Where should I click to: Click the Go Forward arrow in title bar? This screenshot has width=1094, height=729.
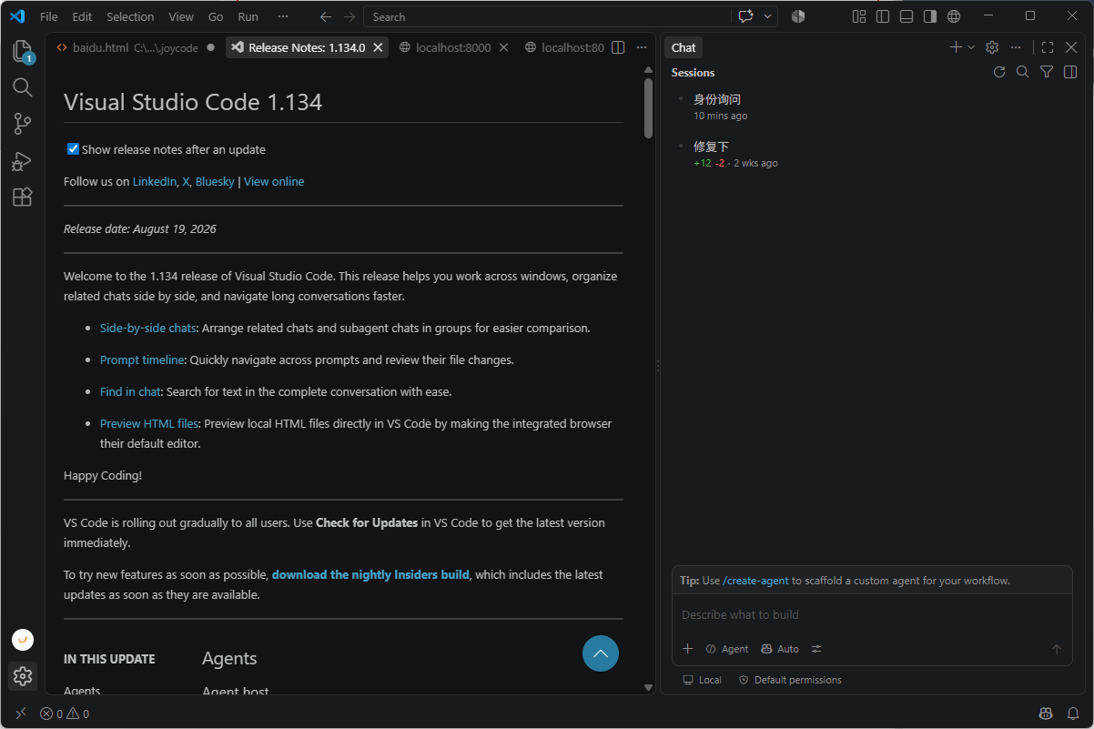point(349,16)
